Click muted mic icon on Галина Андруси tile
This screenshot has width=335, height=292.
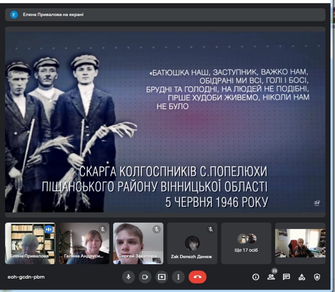tap(102, 229)
